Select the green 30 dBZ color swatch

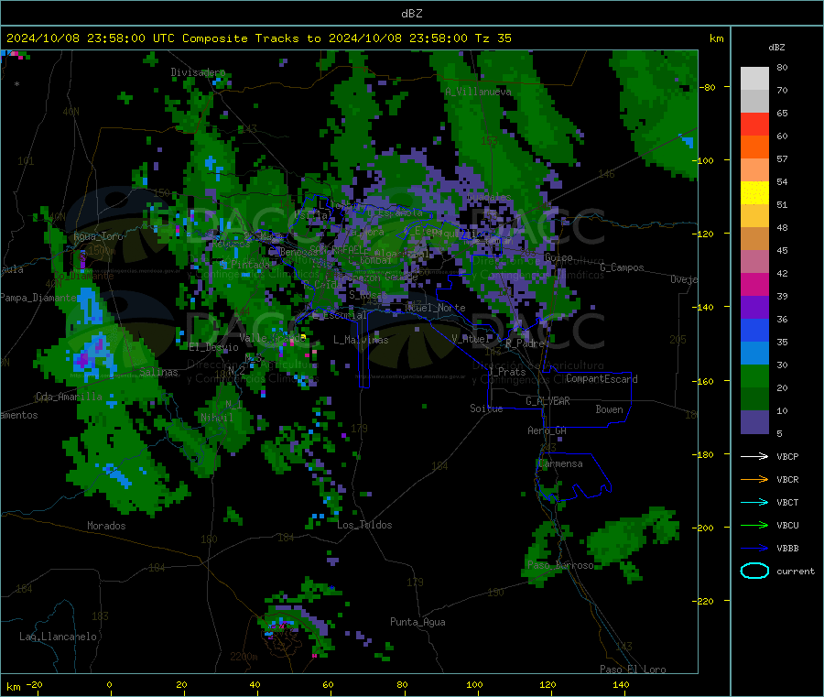754,376
